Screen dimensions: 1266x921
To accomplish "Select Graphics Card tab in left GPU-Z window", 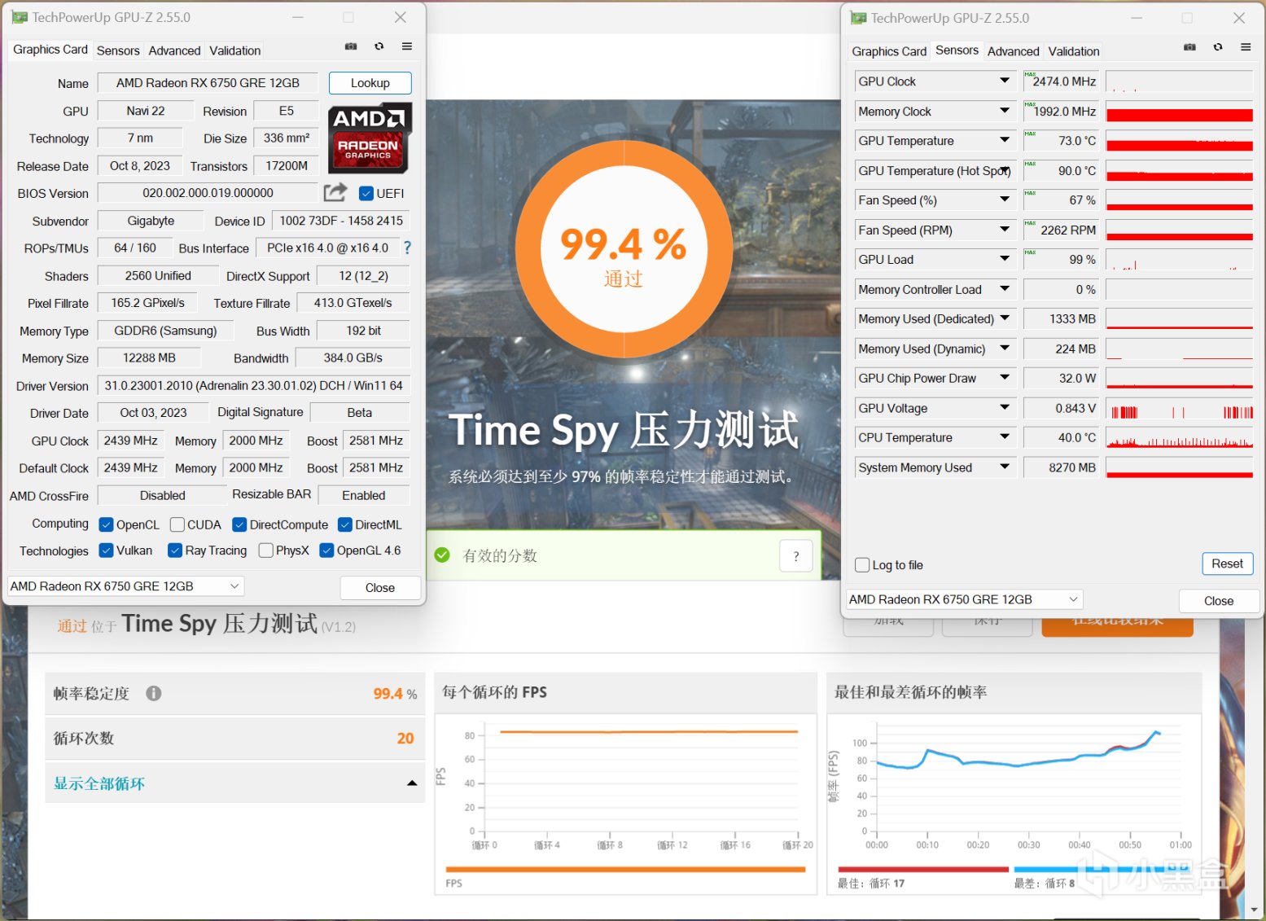I will click(x=50, y=50).
